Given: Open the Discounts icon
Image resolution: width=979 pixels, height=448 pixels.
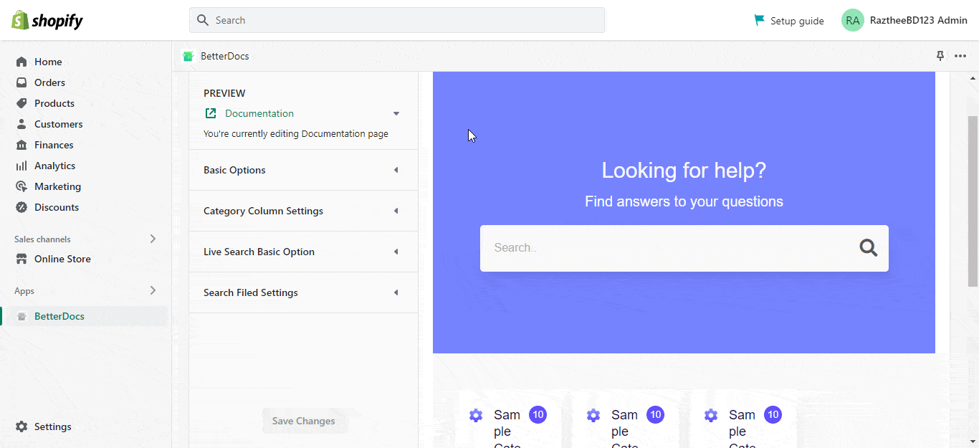Looking at the screenshot, I should click(22, 207).
